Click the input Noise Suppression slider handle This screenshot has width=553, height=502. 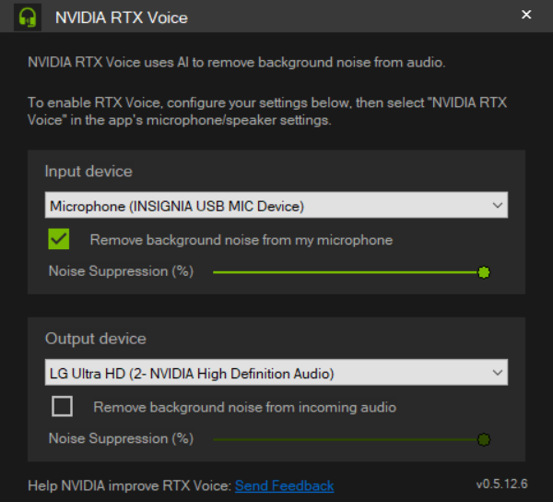tap(484, 272)
